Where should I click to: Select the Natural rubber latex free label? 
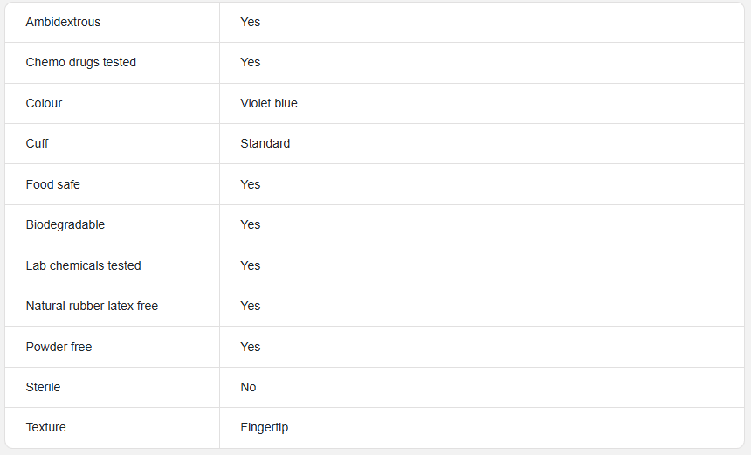pos(92,306)
